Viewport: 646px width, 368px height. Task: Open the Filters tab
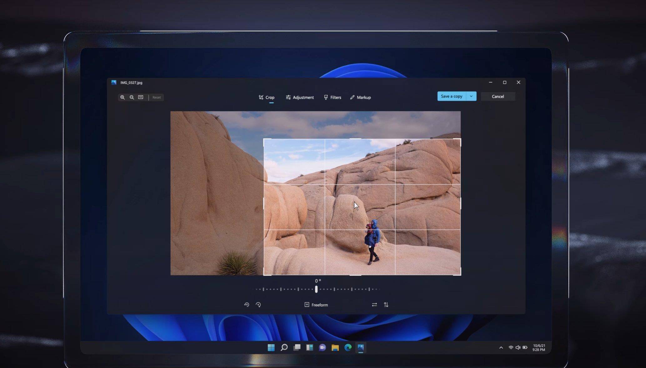pyautogui.click(x=333, y=98)
